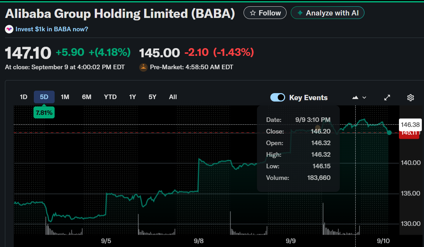Click the star icon in the Follow button

click(253, 13)
